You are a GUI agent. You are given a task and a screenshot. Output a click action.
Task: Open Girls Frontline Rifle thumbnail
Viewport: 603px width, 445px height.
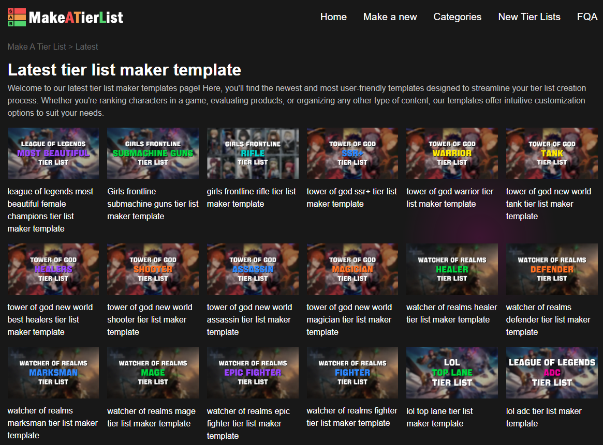[x=253, y=153]
